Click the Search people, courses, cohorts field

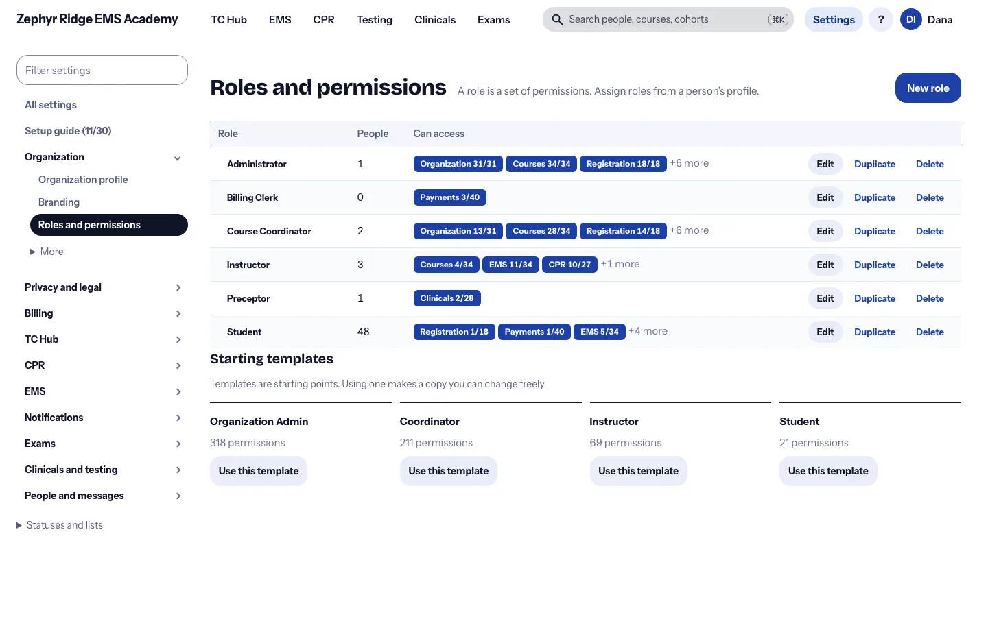click(668, 20)
